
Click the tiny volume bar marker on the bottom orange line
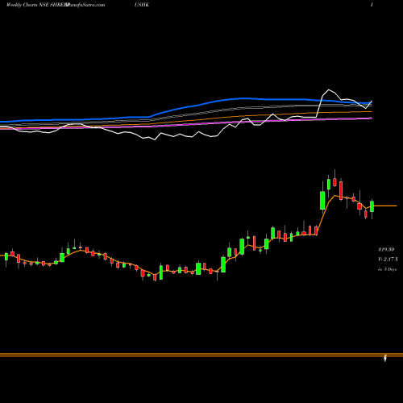coord(385,358)
